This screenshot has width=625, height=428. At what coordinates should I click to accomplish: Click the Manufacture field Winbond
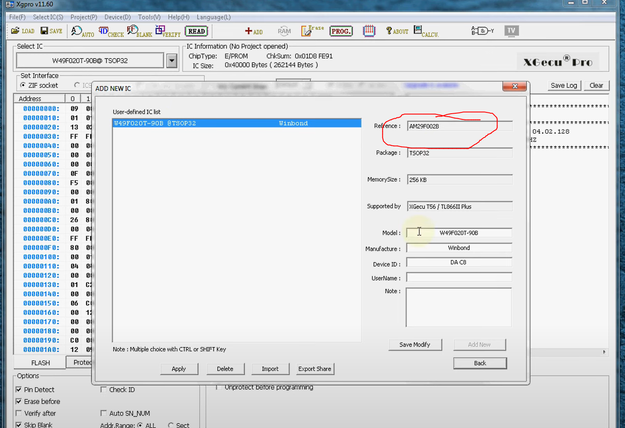coord(459,248)
